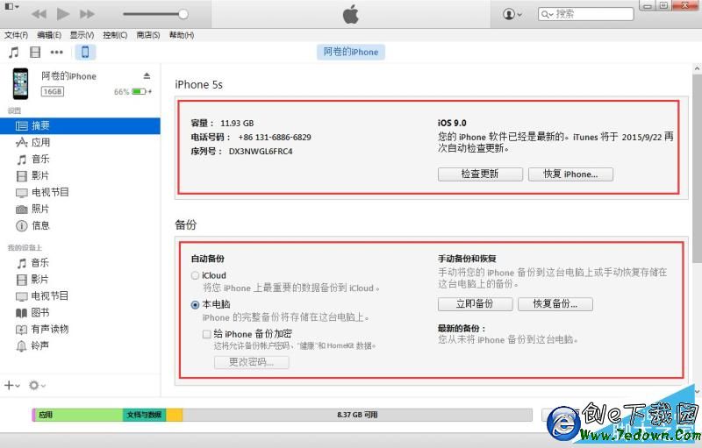Viewport: 702px width, 448px height.
Task: Open 影片 under 我的设备上
Action: (32, 280)
